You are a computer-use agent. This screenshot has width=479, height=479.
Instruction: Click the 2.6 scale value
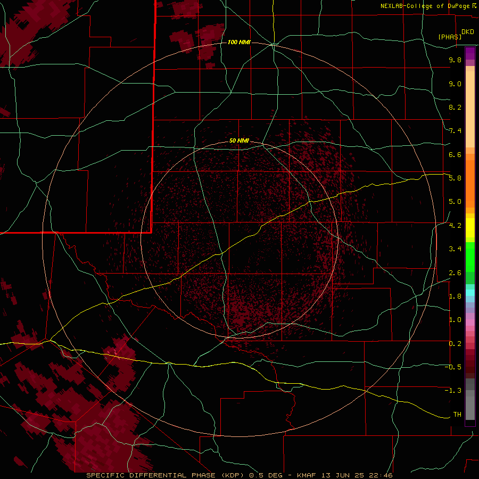455,273
